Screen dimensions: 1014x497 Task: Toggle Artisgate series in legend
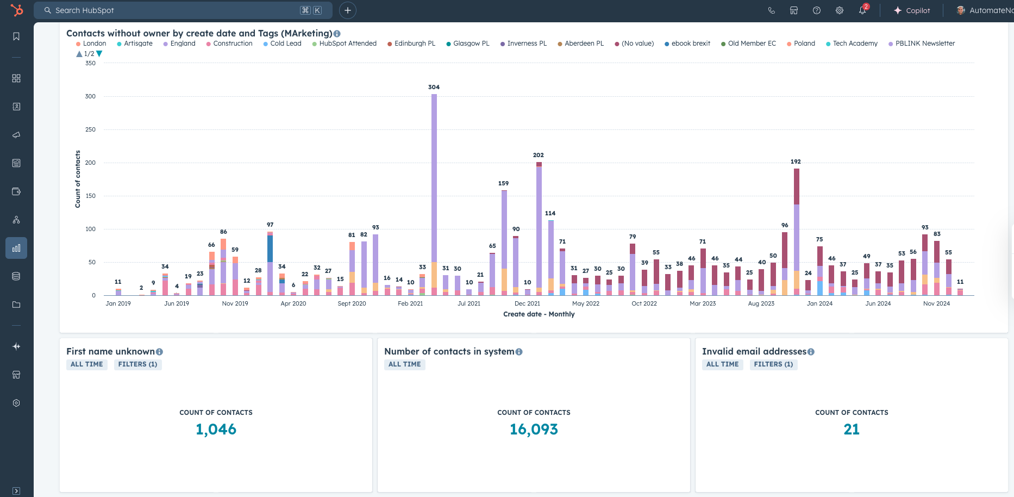pyautogui.click(x=135, y=44)
